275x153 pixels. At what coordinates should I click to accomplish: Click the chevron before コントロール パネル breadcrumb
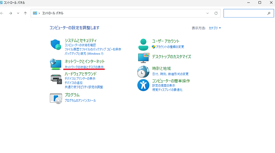point(39,13)
